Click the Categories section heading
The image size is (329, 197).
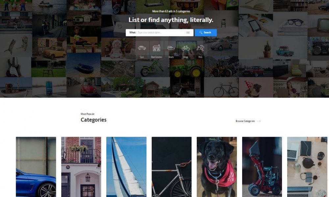(x=93, y=120)
